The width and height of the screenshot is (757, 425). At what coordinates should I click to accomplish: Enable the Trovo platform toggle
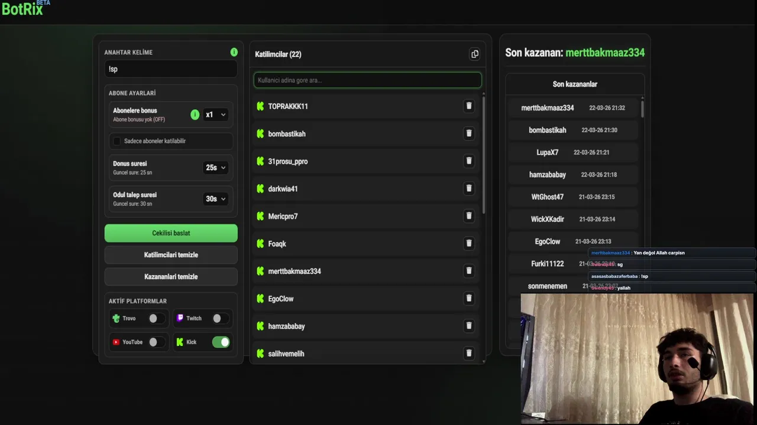tap(156, 318)
